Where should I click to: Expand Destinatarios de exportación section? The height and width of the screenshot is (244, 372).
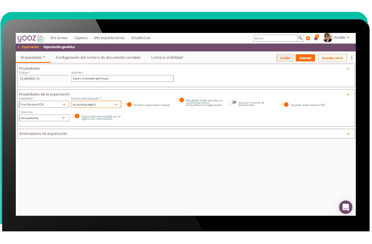(x=348, y=134)
